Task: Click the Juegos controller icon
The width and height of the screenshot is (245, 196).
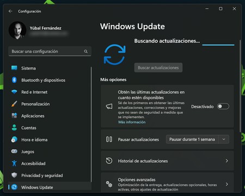Action: pyautogui.click(x=14, y=151)
